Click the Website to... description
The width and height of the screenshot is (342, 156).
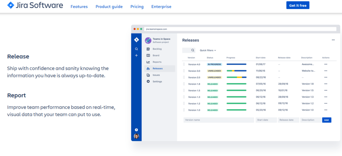coord(308,71)
